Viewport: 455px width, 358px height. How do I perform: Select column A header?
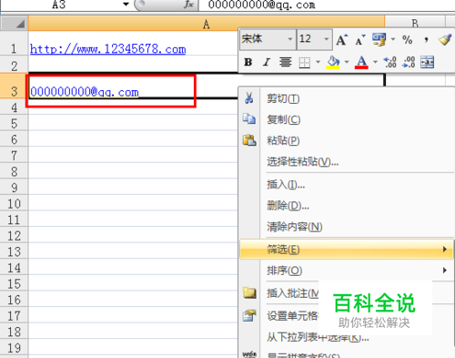point(207,24)
